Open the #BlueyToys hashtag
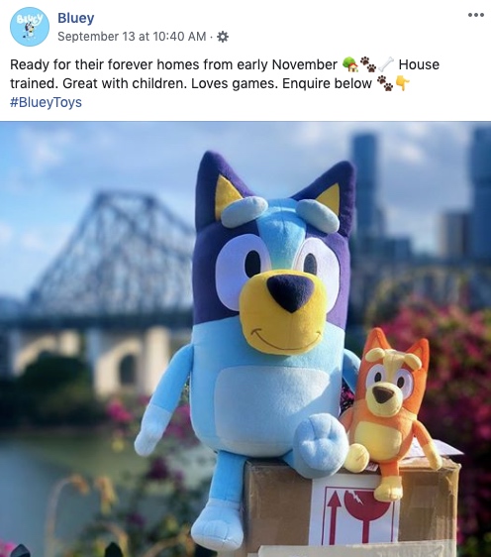Image resolution: width=491 pixels, height=557 pixels. tap(46, 102)
